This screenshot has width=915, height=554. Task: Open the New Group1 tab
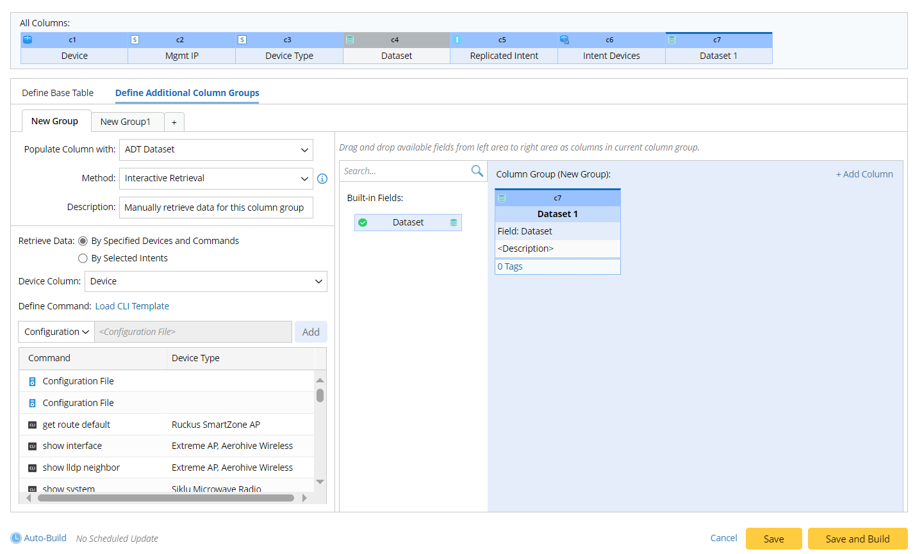tap(126, 122)
